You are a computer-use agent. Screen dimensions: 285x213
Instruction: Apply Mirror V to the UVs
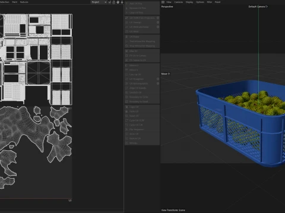pos(142,70)
